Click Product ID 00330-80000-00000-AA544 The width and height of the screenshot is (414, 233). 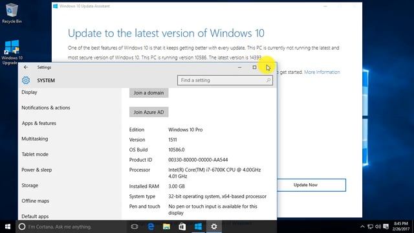[198, 160]
